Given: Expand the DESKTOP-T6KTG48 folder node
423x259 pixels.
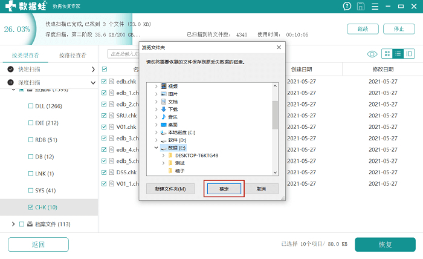Looking at the screenshot, I should (x=163, y=156).
